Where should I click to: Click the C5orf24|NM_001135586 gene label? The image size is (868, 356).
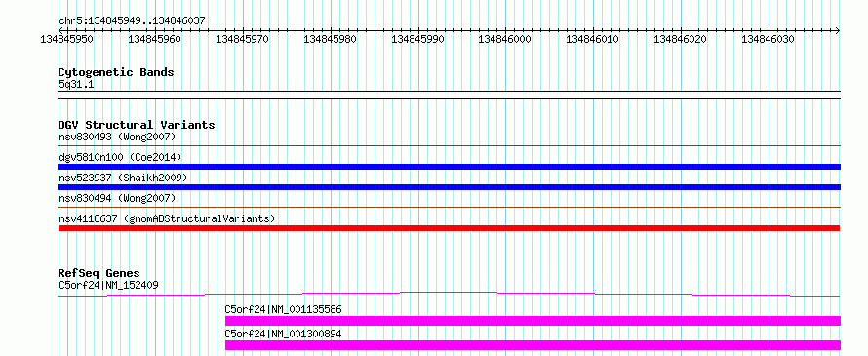pyautogui.click(x=283, y=309)
